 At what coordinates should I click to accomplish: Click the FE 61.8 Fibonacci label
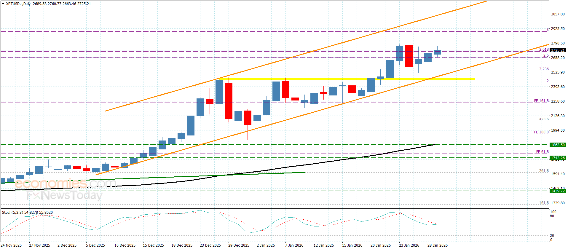[542, 152]
